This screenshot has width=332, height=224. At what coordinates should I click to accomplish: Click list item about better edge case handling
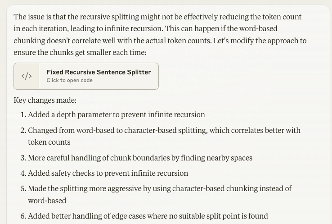coord(148,216)
